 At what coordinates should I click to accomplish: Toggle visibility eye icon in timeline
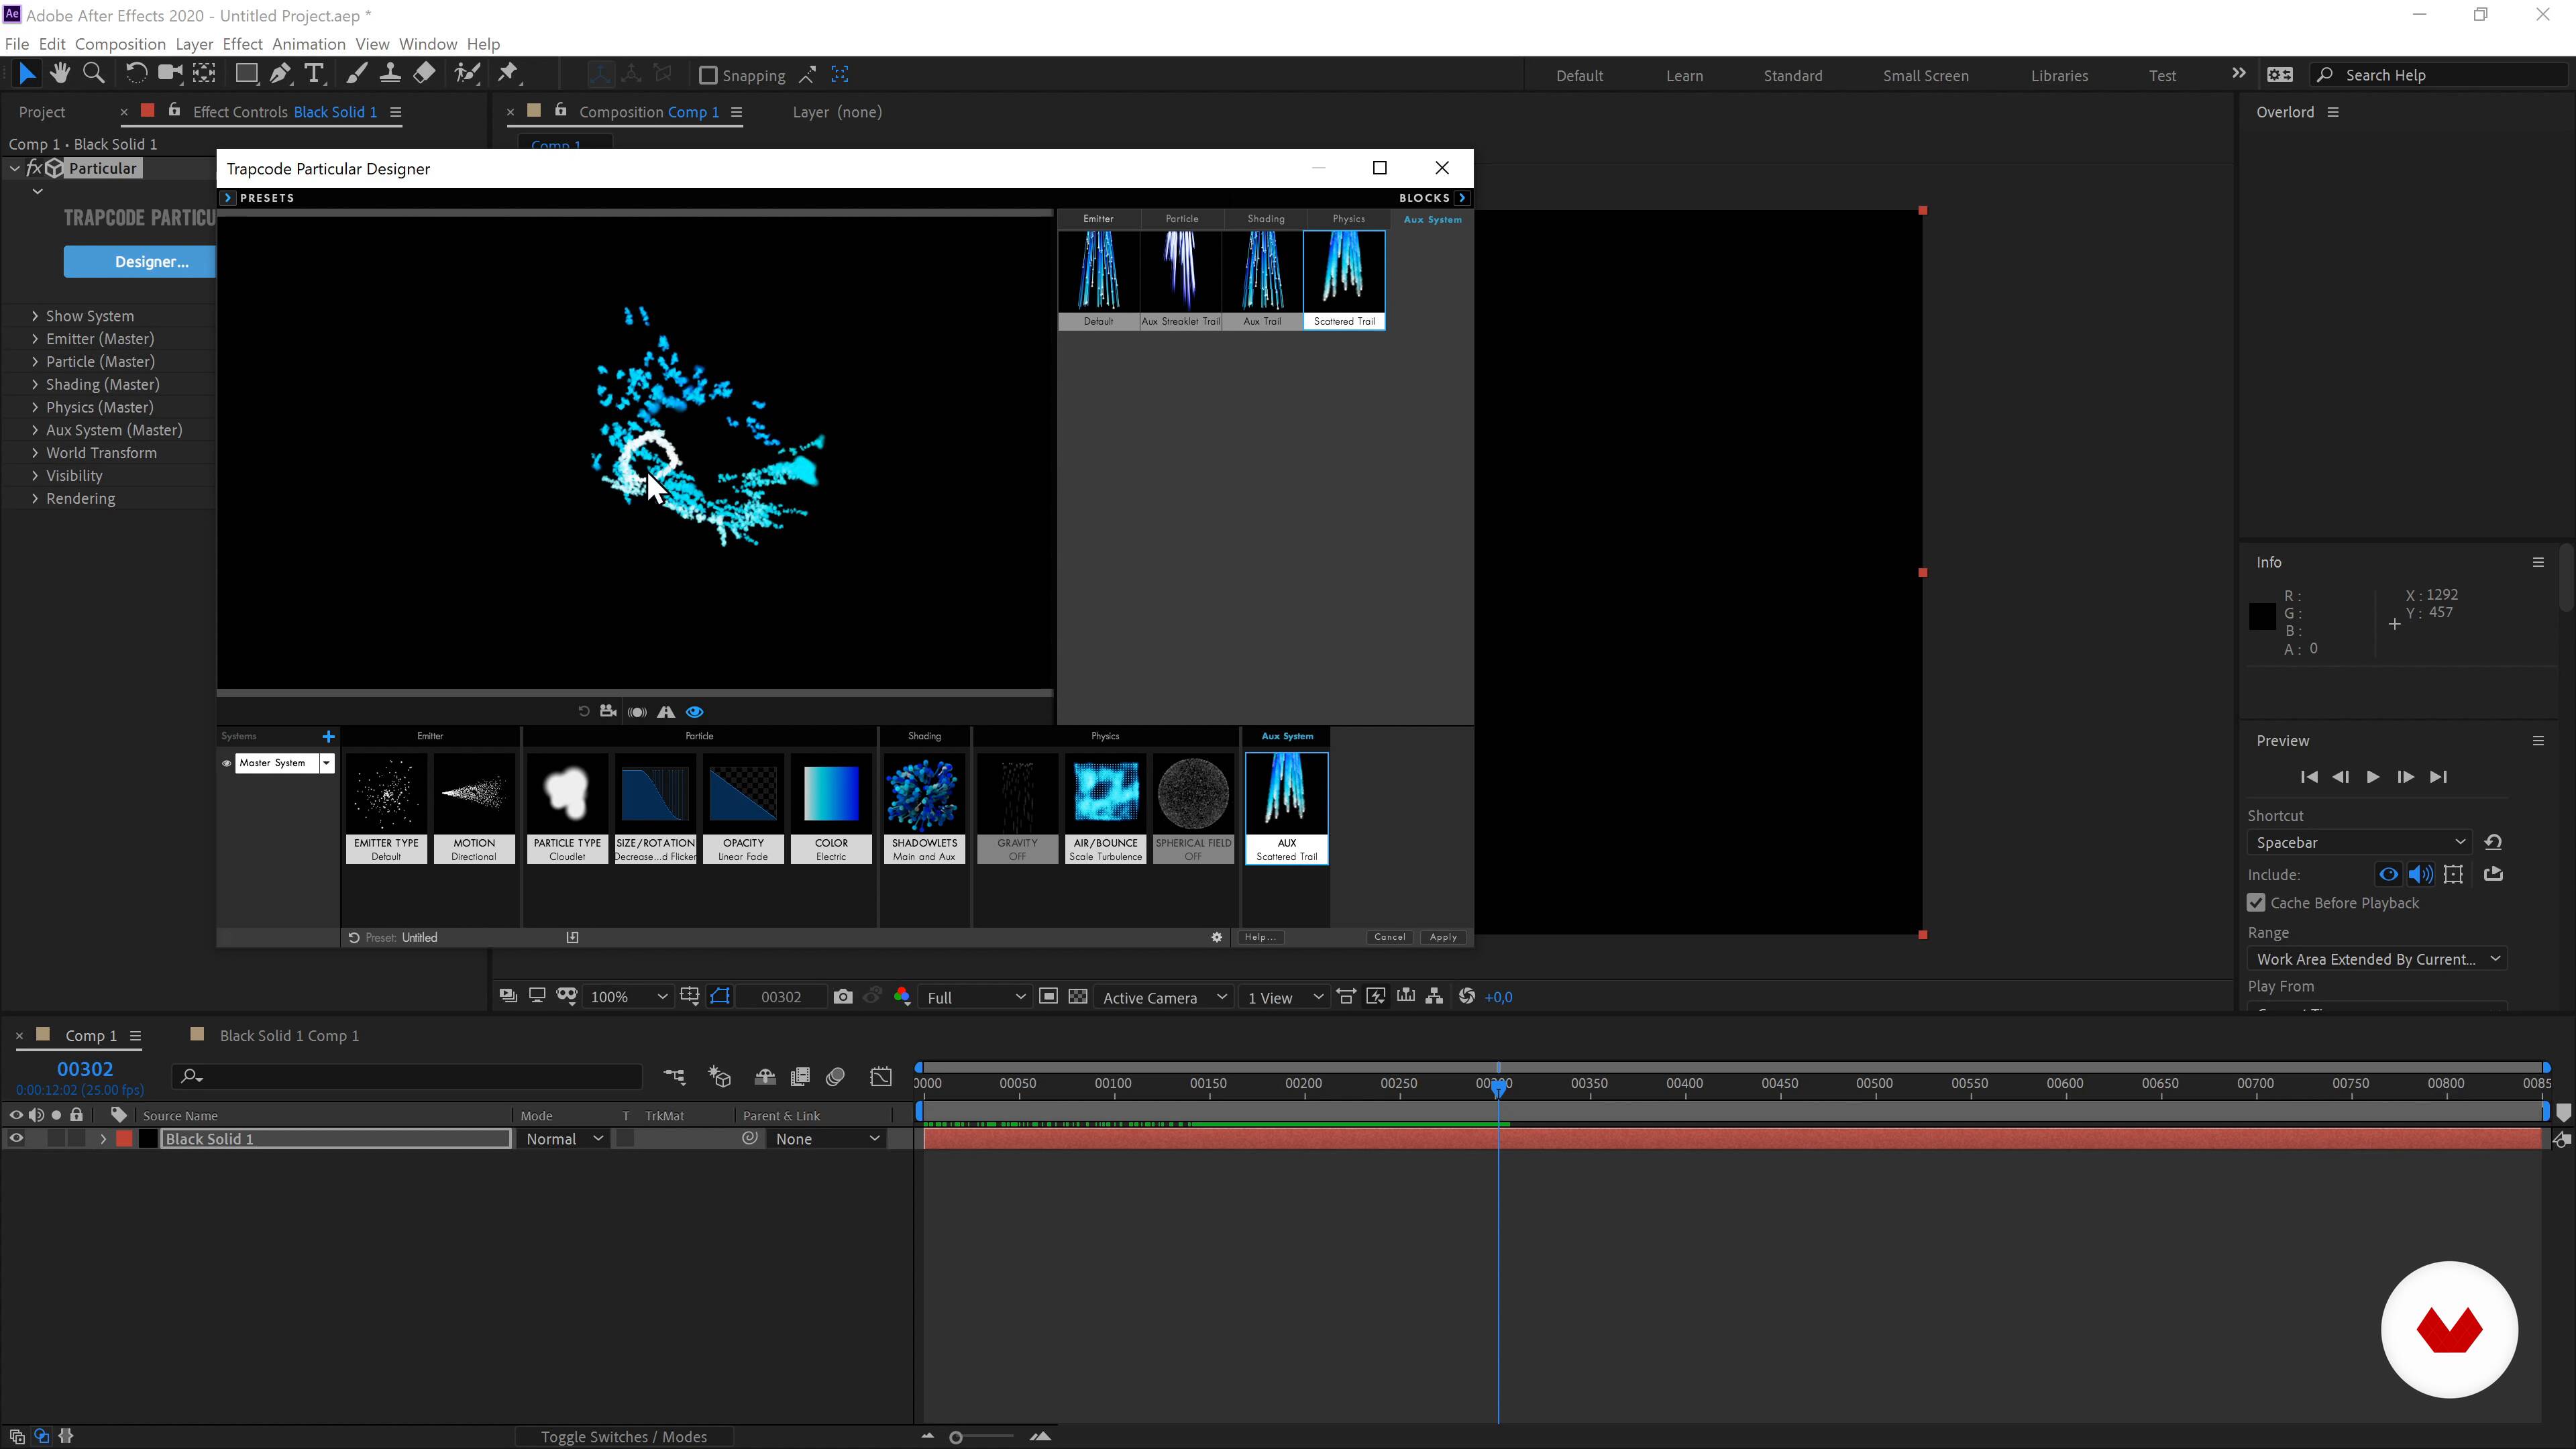[x=14, y=1138]
